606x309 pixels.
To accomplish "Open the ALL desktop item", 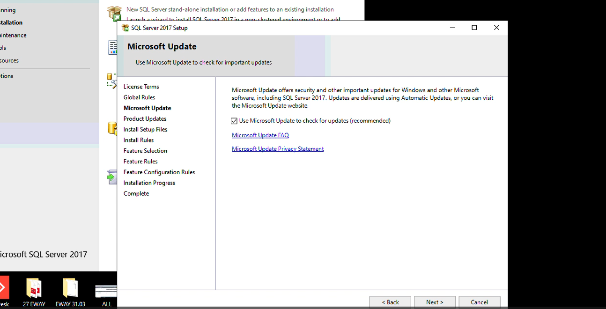I will [x=106, y=295].
